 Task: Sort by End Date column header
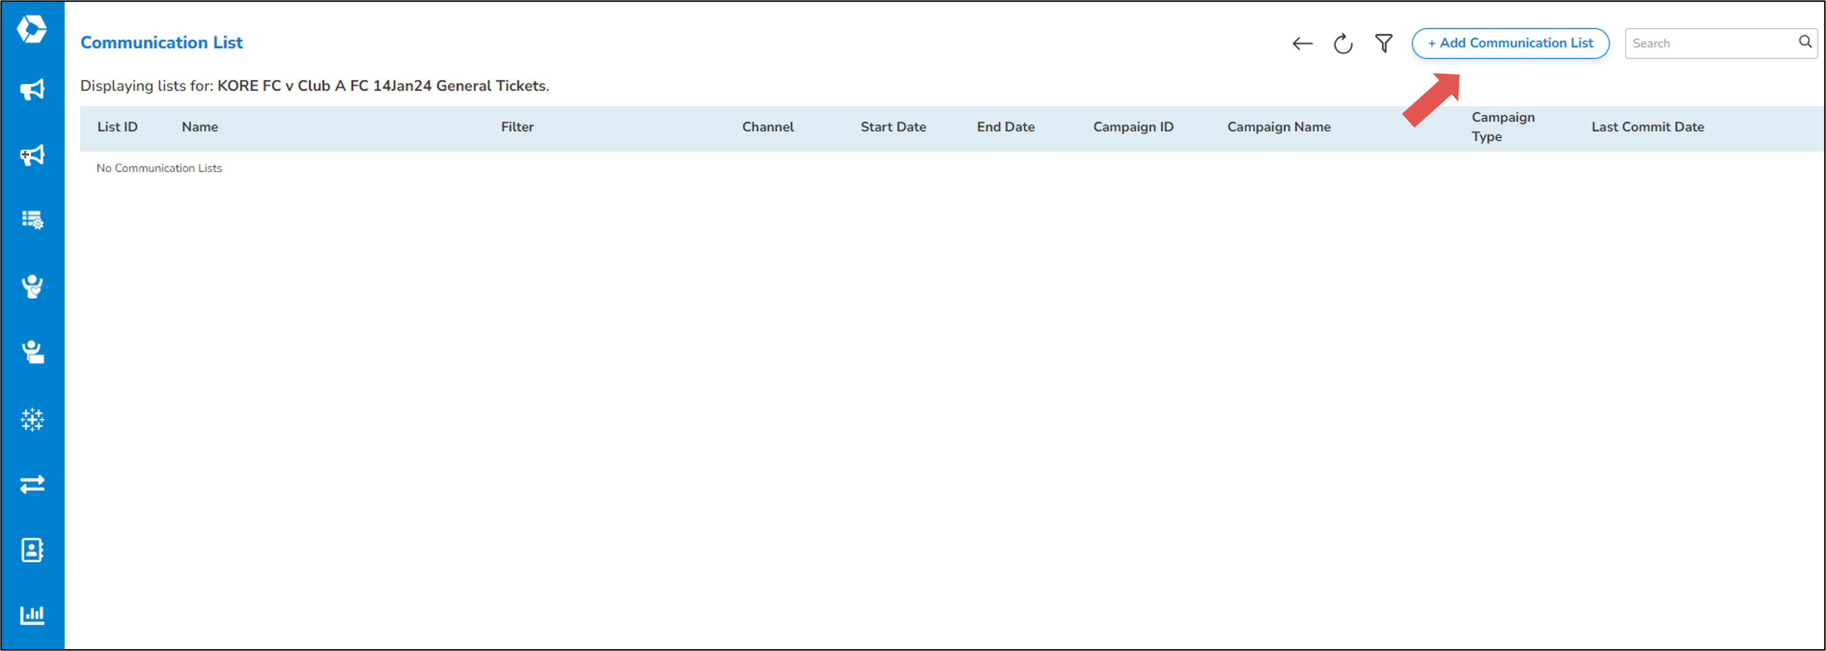tap(1005, 127)
